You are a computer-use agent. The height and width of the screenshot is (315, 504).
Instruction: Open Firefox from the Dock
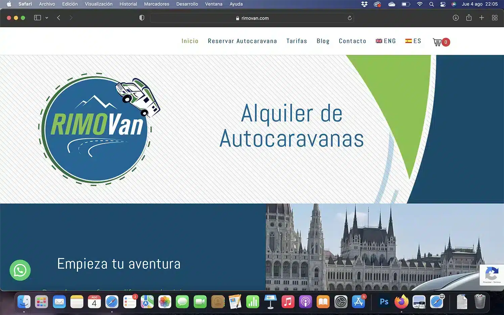pos(402,302)
